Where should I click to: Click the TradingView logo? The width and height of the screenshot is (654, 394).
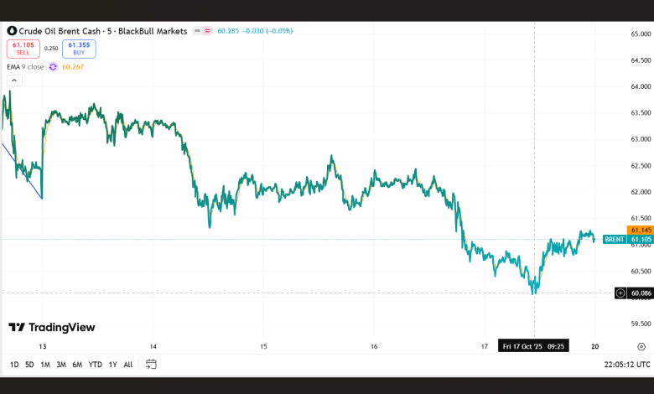tap(52, 327)
